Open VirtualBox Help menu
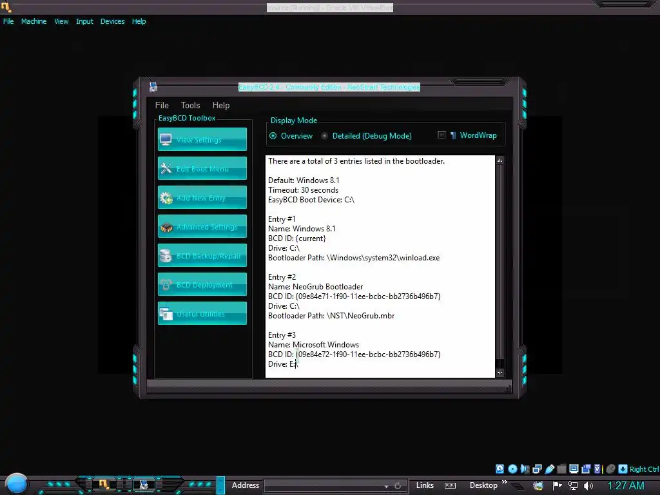 139,21
